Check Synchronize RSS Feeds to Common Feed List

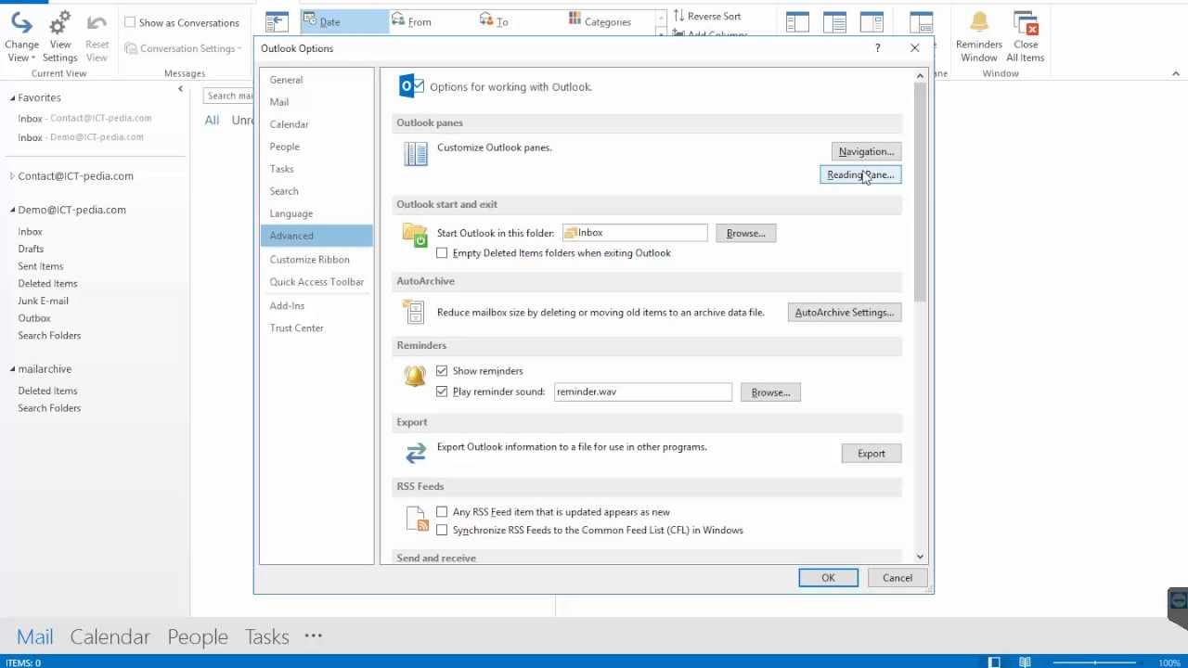442,531
